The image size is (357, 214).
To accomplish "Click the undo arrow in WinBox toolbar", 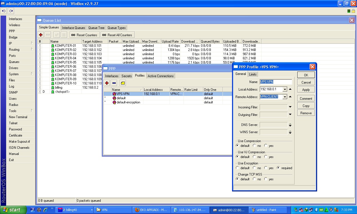I will pos(4,11).
